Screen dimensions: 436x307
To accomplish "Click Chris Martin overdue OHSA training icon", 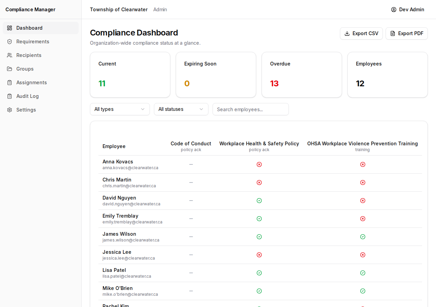I will point(363,182).
